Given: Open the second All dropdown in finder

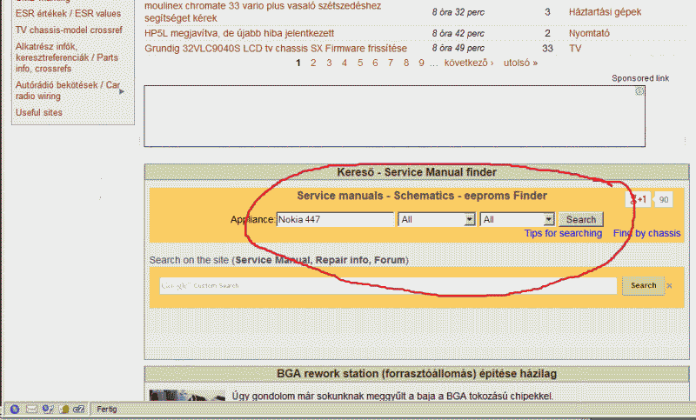Looking at the screenshot, I should pyautogui.click(x=517, y=219).
